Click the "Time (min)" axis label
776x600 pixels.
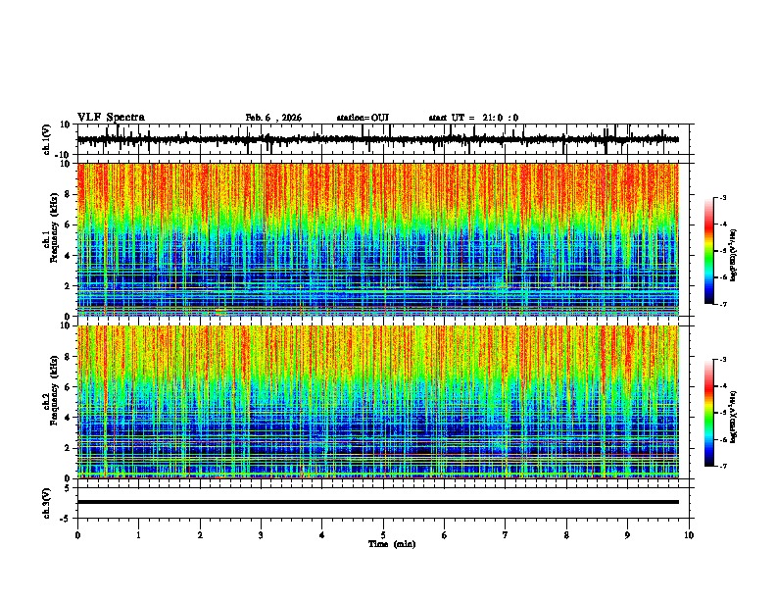click(392, 544)
